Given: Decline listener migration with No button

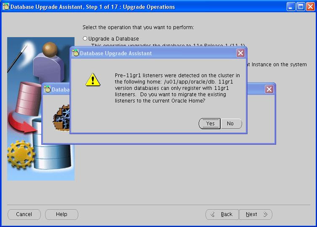Looking at the screenshot, I should point(231,124).
